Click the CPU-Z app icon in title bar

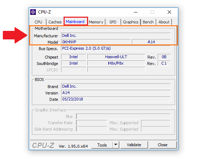[x=33, y=12]
